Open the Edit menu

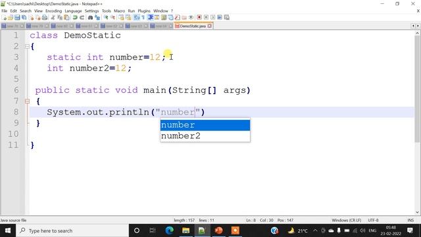[13, 11]
